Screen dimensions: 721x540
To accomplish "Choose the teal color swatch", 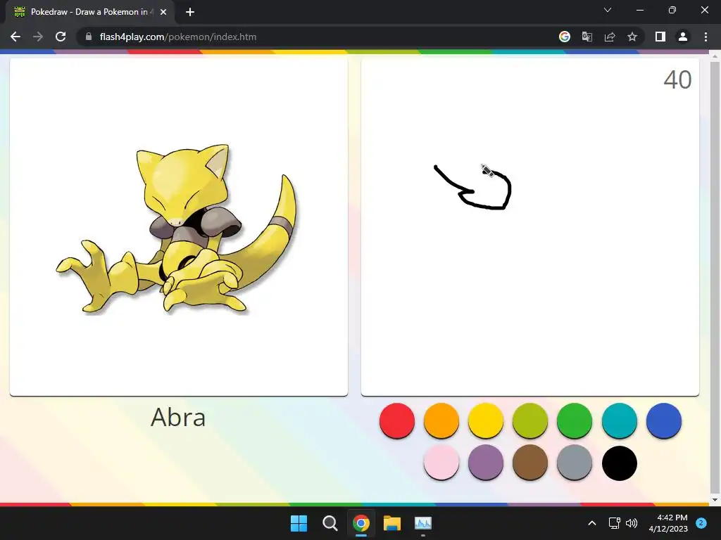I will click(x=620, y=420).
